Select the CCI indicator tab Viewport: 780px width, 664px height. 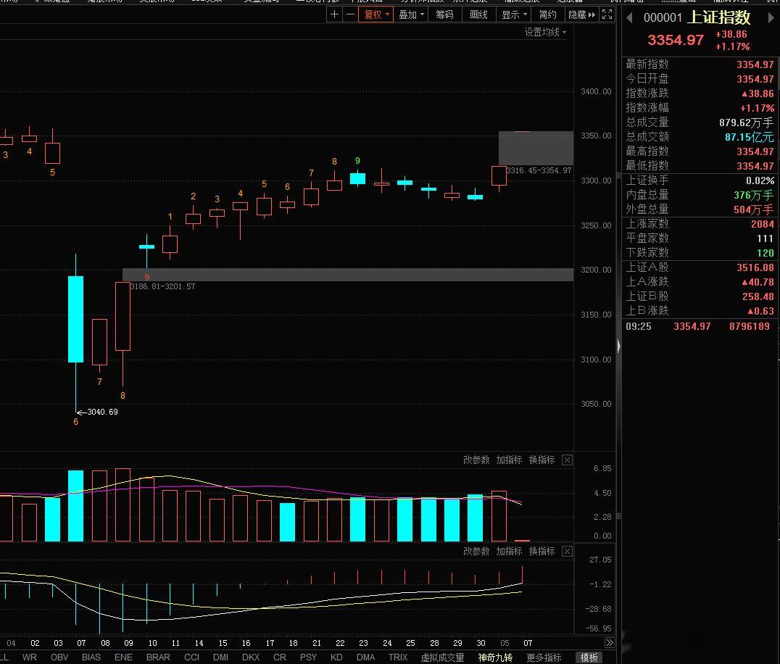pyautogui.click(x=191, y=657)
